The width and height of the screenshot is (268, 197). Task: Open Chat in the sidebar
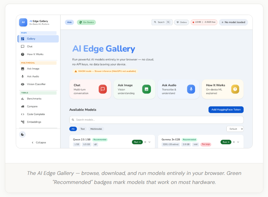(38, 46)
